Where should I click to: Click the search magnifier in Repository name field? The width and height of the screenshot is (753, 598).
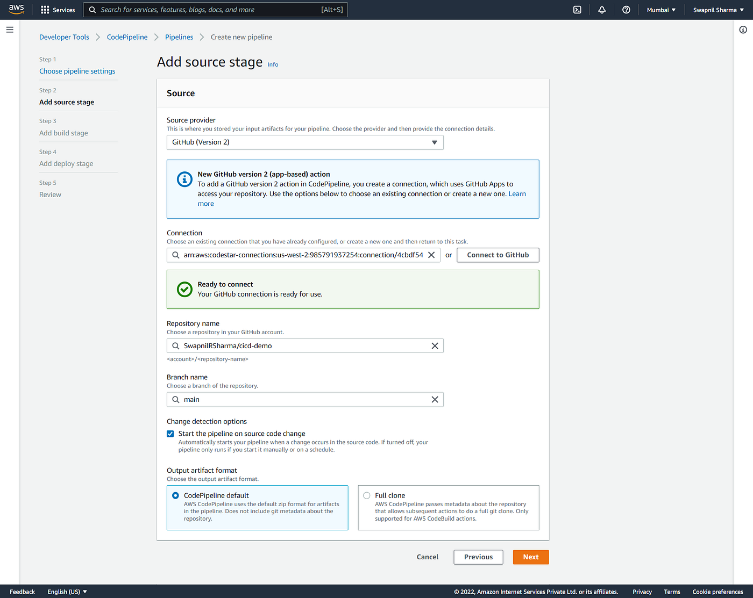pyautogui.click(x=176, y=346)
